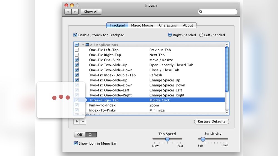The width and height of the screenshot is (278, 156).
Task: Click Restore Defaults button
Action: tap(212, 121)
